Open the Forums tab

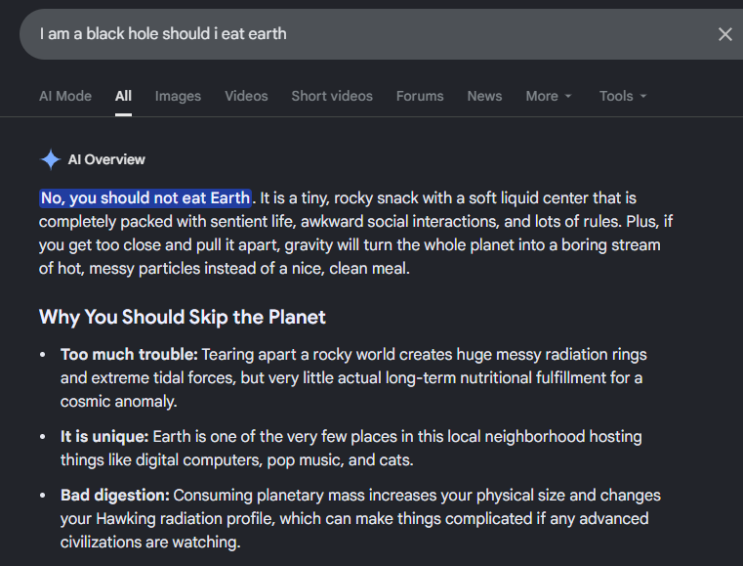click(x=420, y=96)
